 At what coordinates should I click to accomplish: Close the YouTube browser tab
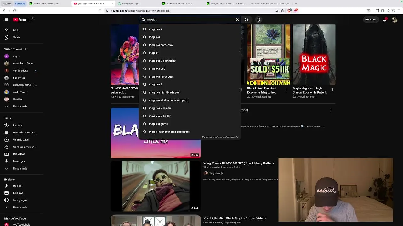coord(112,3)
